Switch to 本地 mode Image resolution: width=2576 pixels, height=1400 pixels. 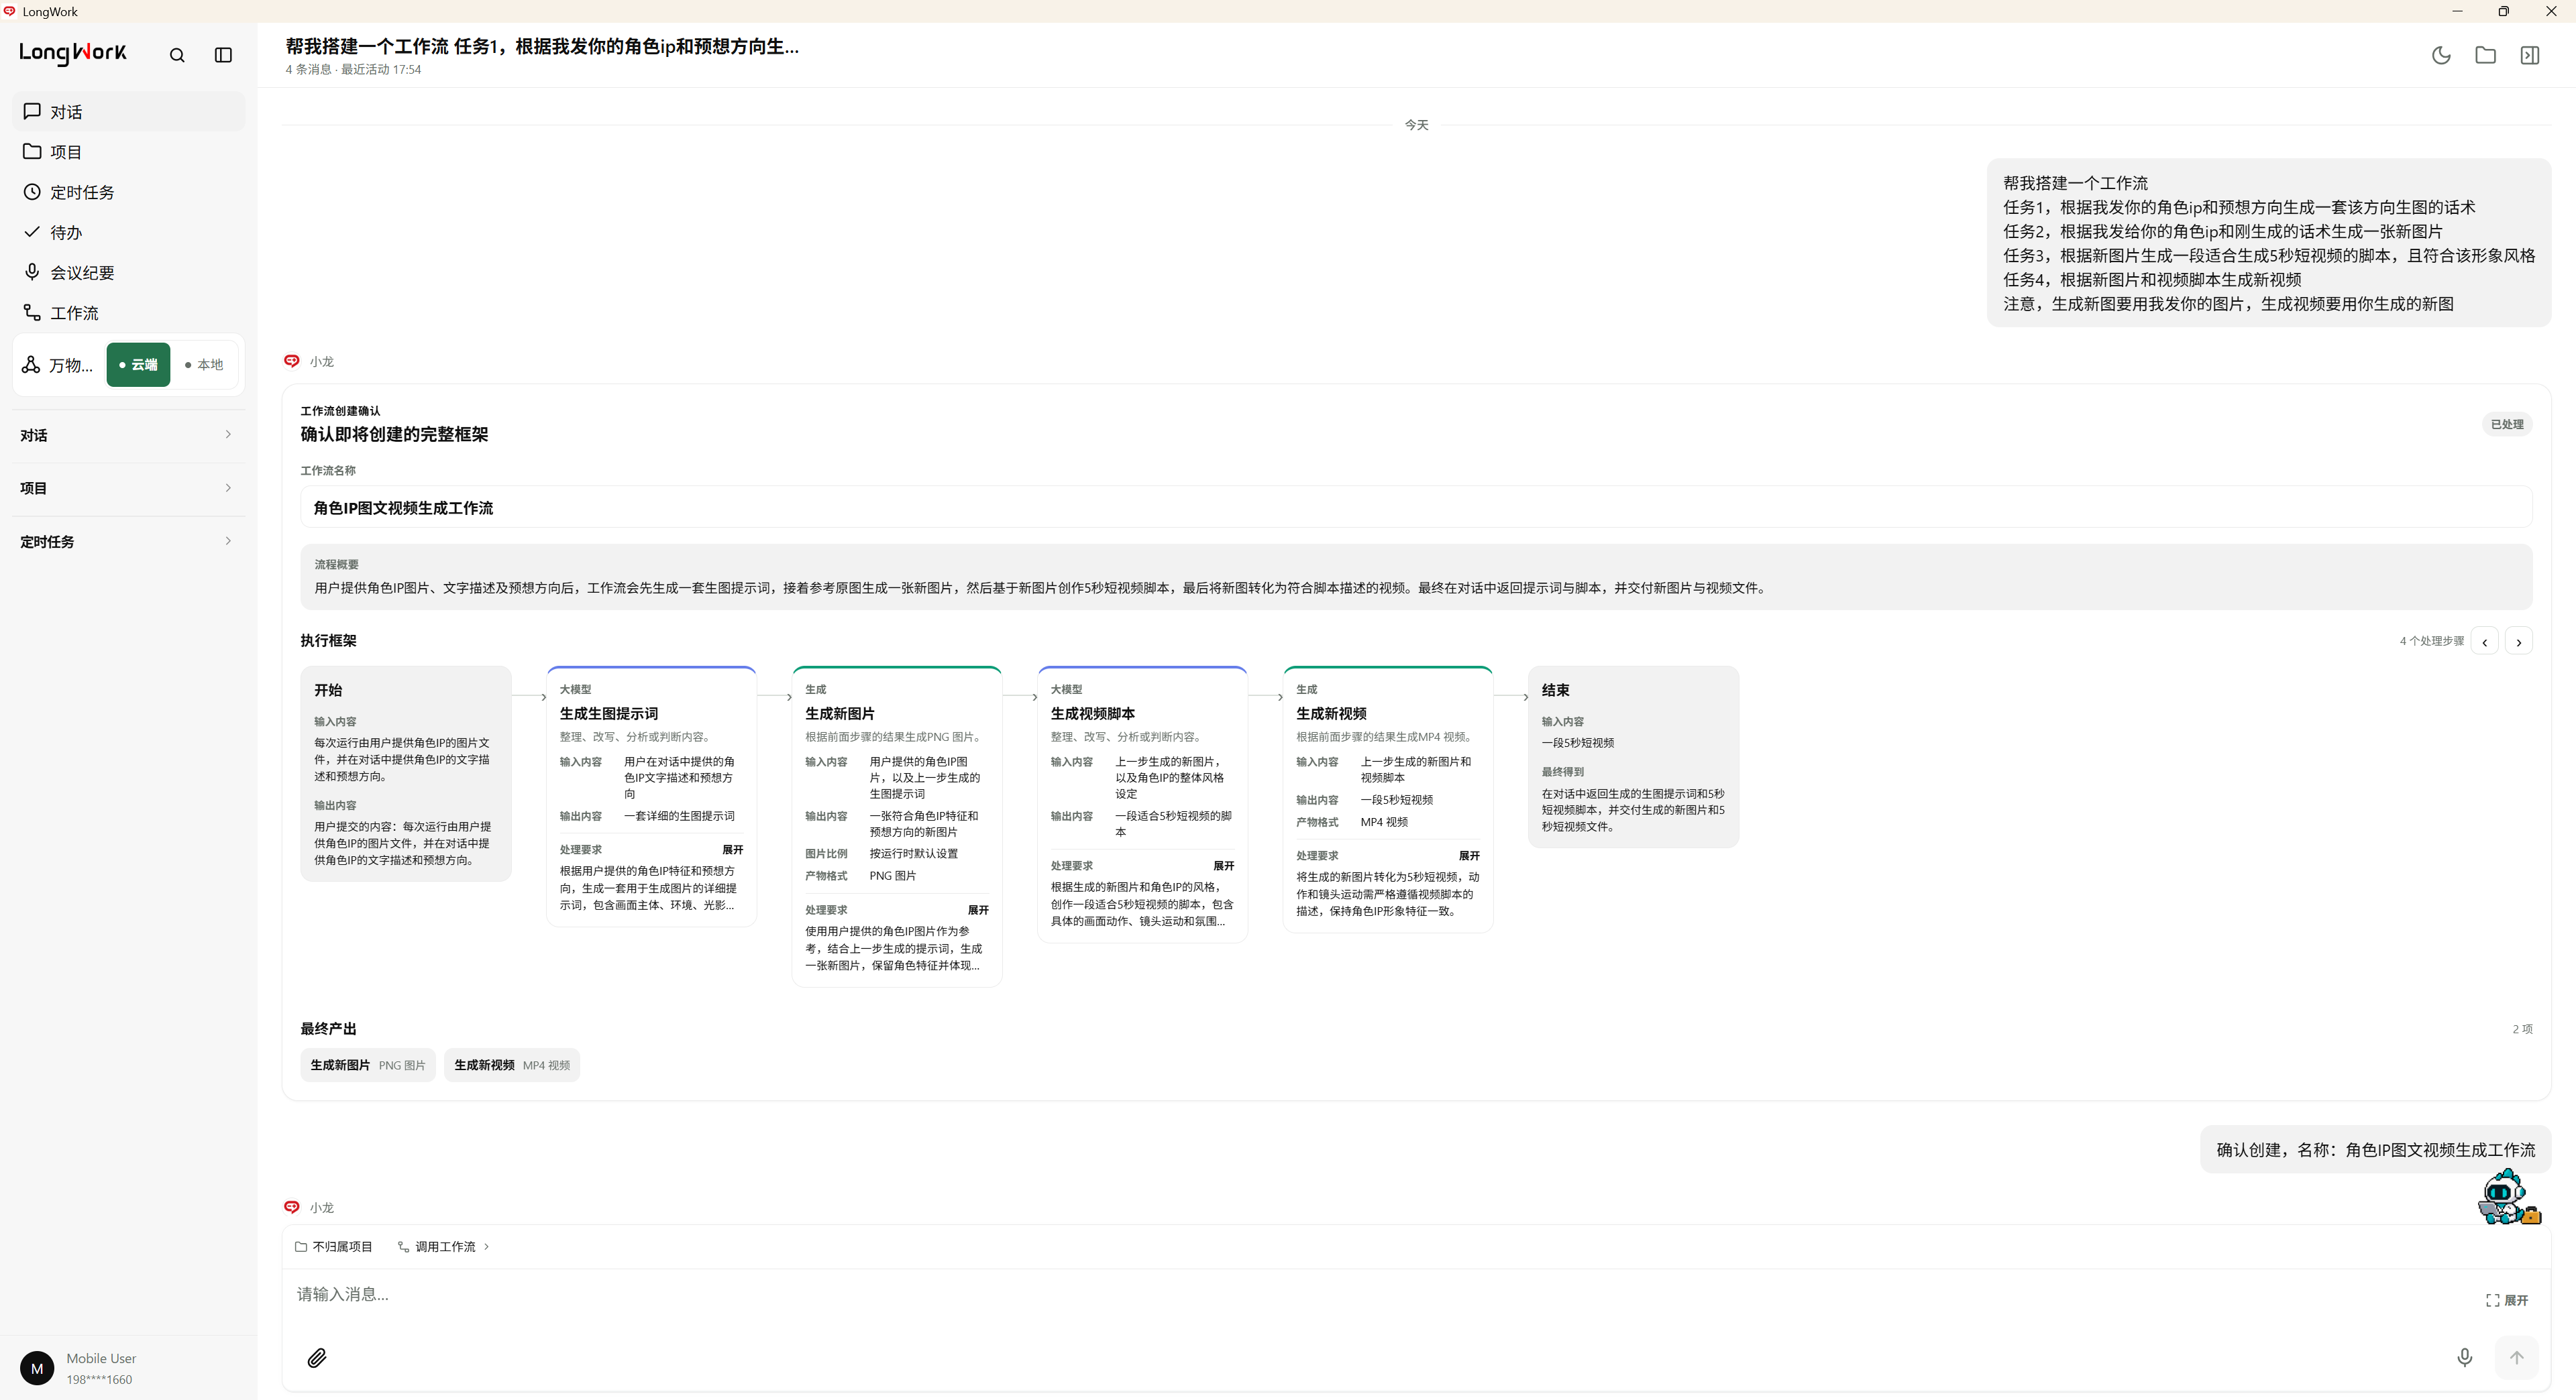click(x=204, y=365)
